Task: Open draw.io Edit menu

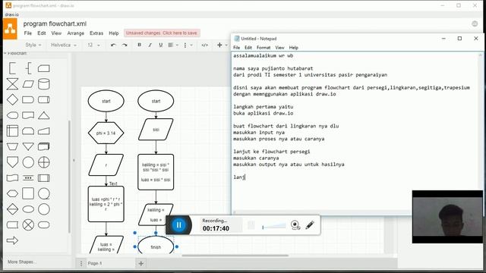Action: click(42, 33)
